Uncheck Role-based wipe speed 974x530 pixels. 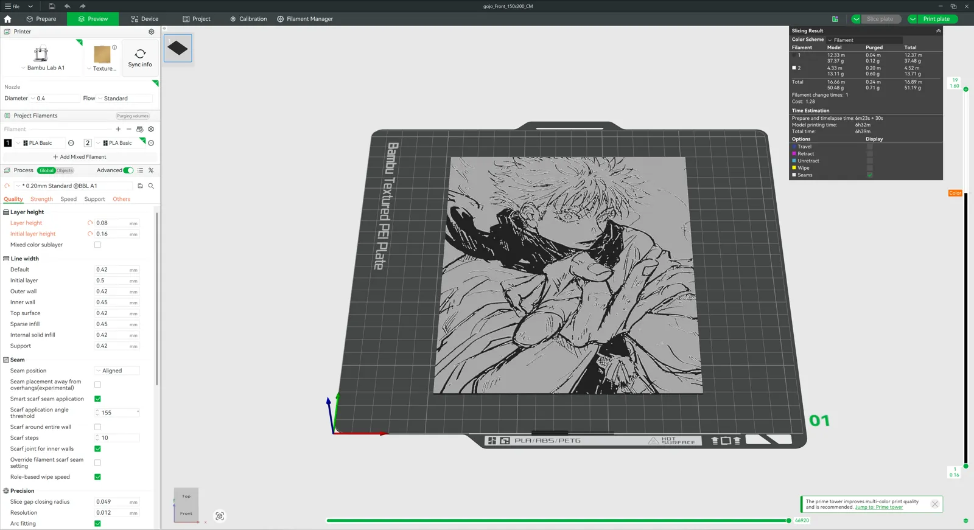point(97,477)
